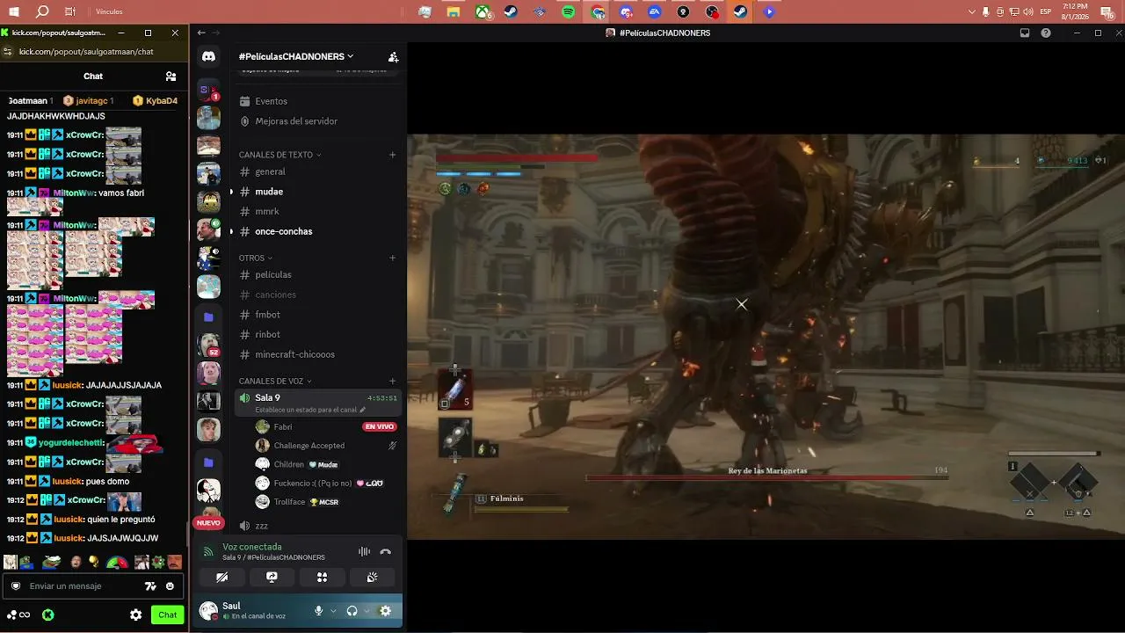Open user Trollface in voice list
1125x633 pixels.
click(x=289, y=502)
